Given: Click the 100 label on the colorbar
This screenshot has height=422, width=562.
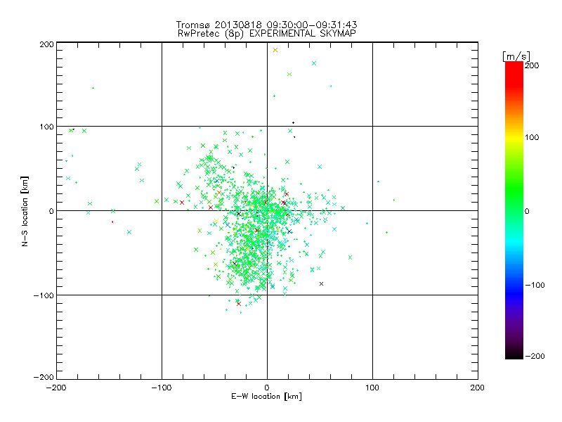Looking at the screenshot, I should [532, 137].
